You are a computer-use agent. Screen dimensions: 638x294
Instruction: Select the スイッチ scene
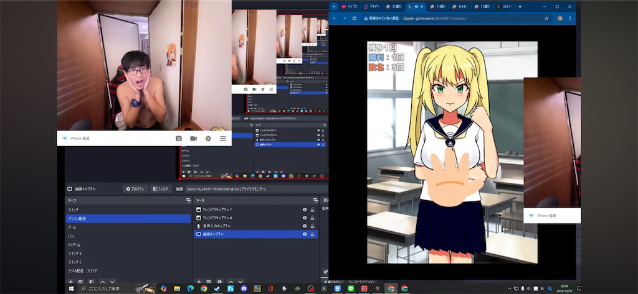point(128,209)
